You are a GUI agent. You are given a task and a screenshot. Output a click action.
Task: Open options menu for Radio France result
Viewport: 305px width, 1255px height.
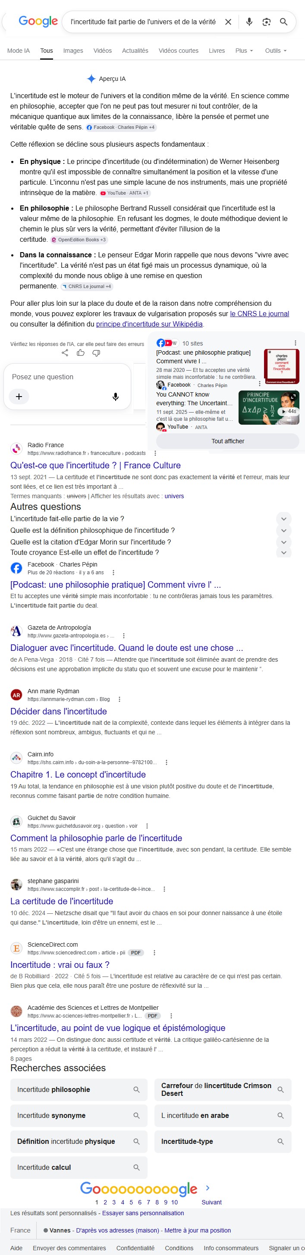[155, 453]
